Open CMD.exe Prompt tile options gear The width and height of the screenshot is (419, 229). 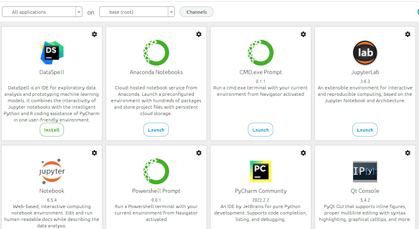[x=303, y=34]
